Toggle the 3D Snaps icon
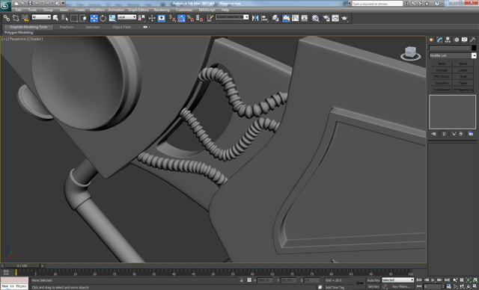This screenshot has height=290, width=479. click(172, 18)
